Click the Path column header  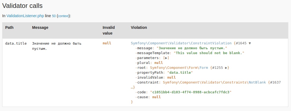click(9, 27)
